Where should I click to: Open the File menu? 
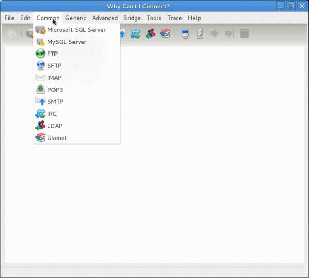click(x=9, y=18)
